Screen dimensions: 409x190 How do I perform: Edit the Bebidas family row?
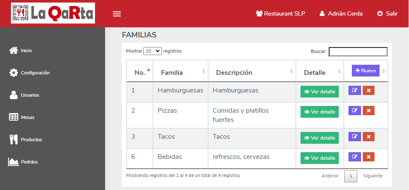coord(354,157)
